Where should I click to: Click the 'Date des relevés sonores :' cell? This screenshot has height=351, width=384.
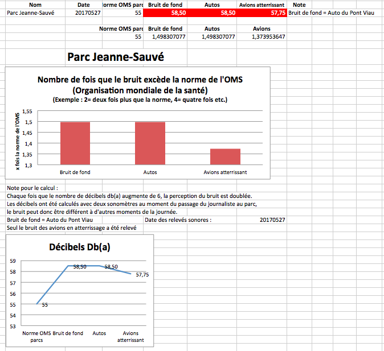tap(178, 220)
